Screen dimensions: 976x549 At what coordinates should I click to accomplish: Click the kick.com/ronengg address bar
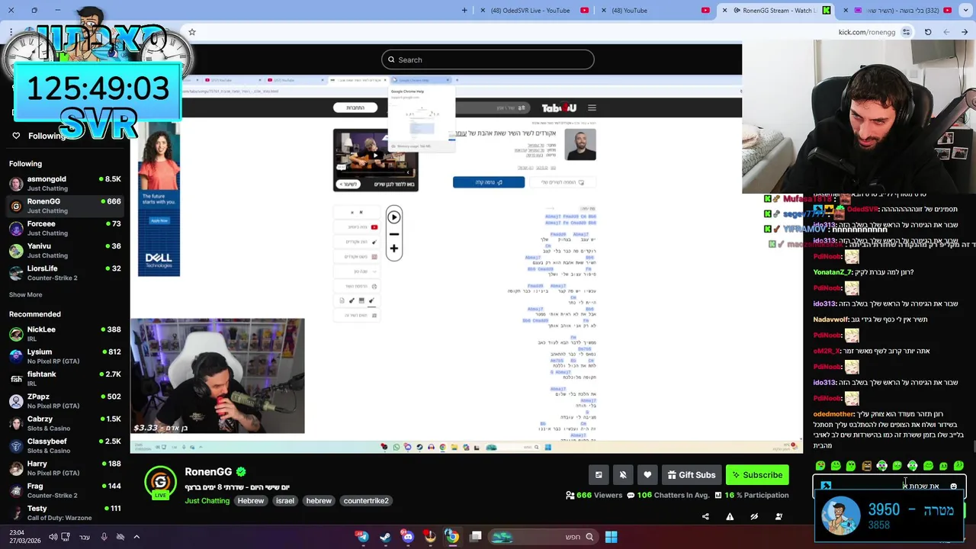(x=866, y=32)
